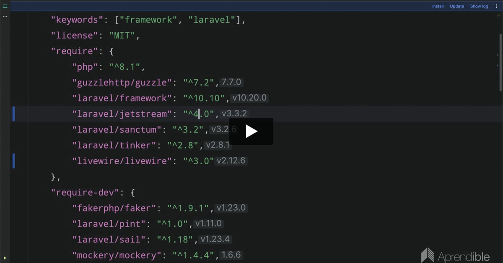
Task: Click the video play button overlay
Action: tap(251, 131)
